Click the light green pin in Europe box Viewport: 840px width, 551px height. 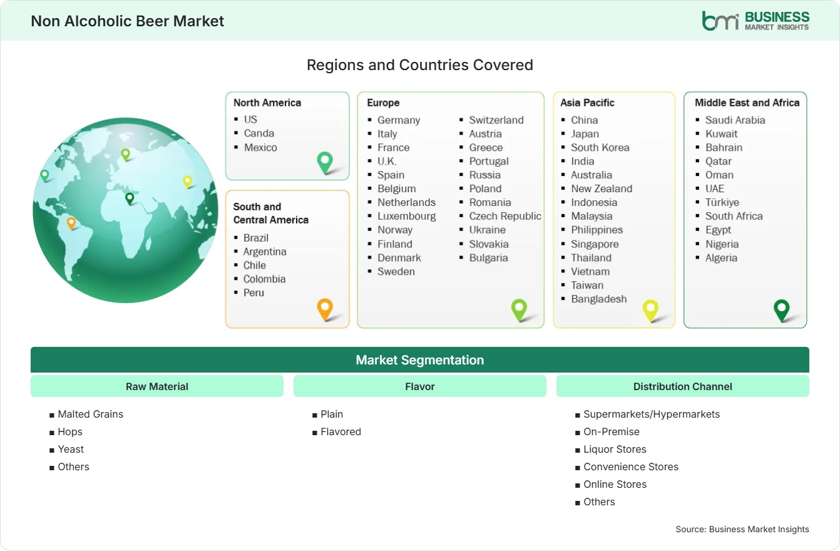point(519,309)
